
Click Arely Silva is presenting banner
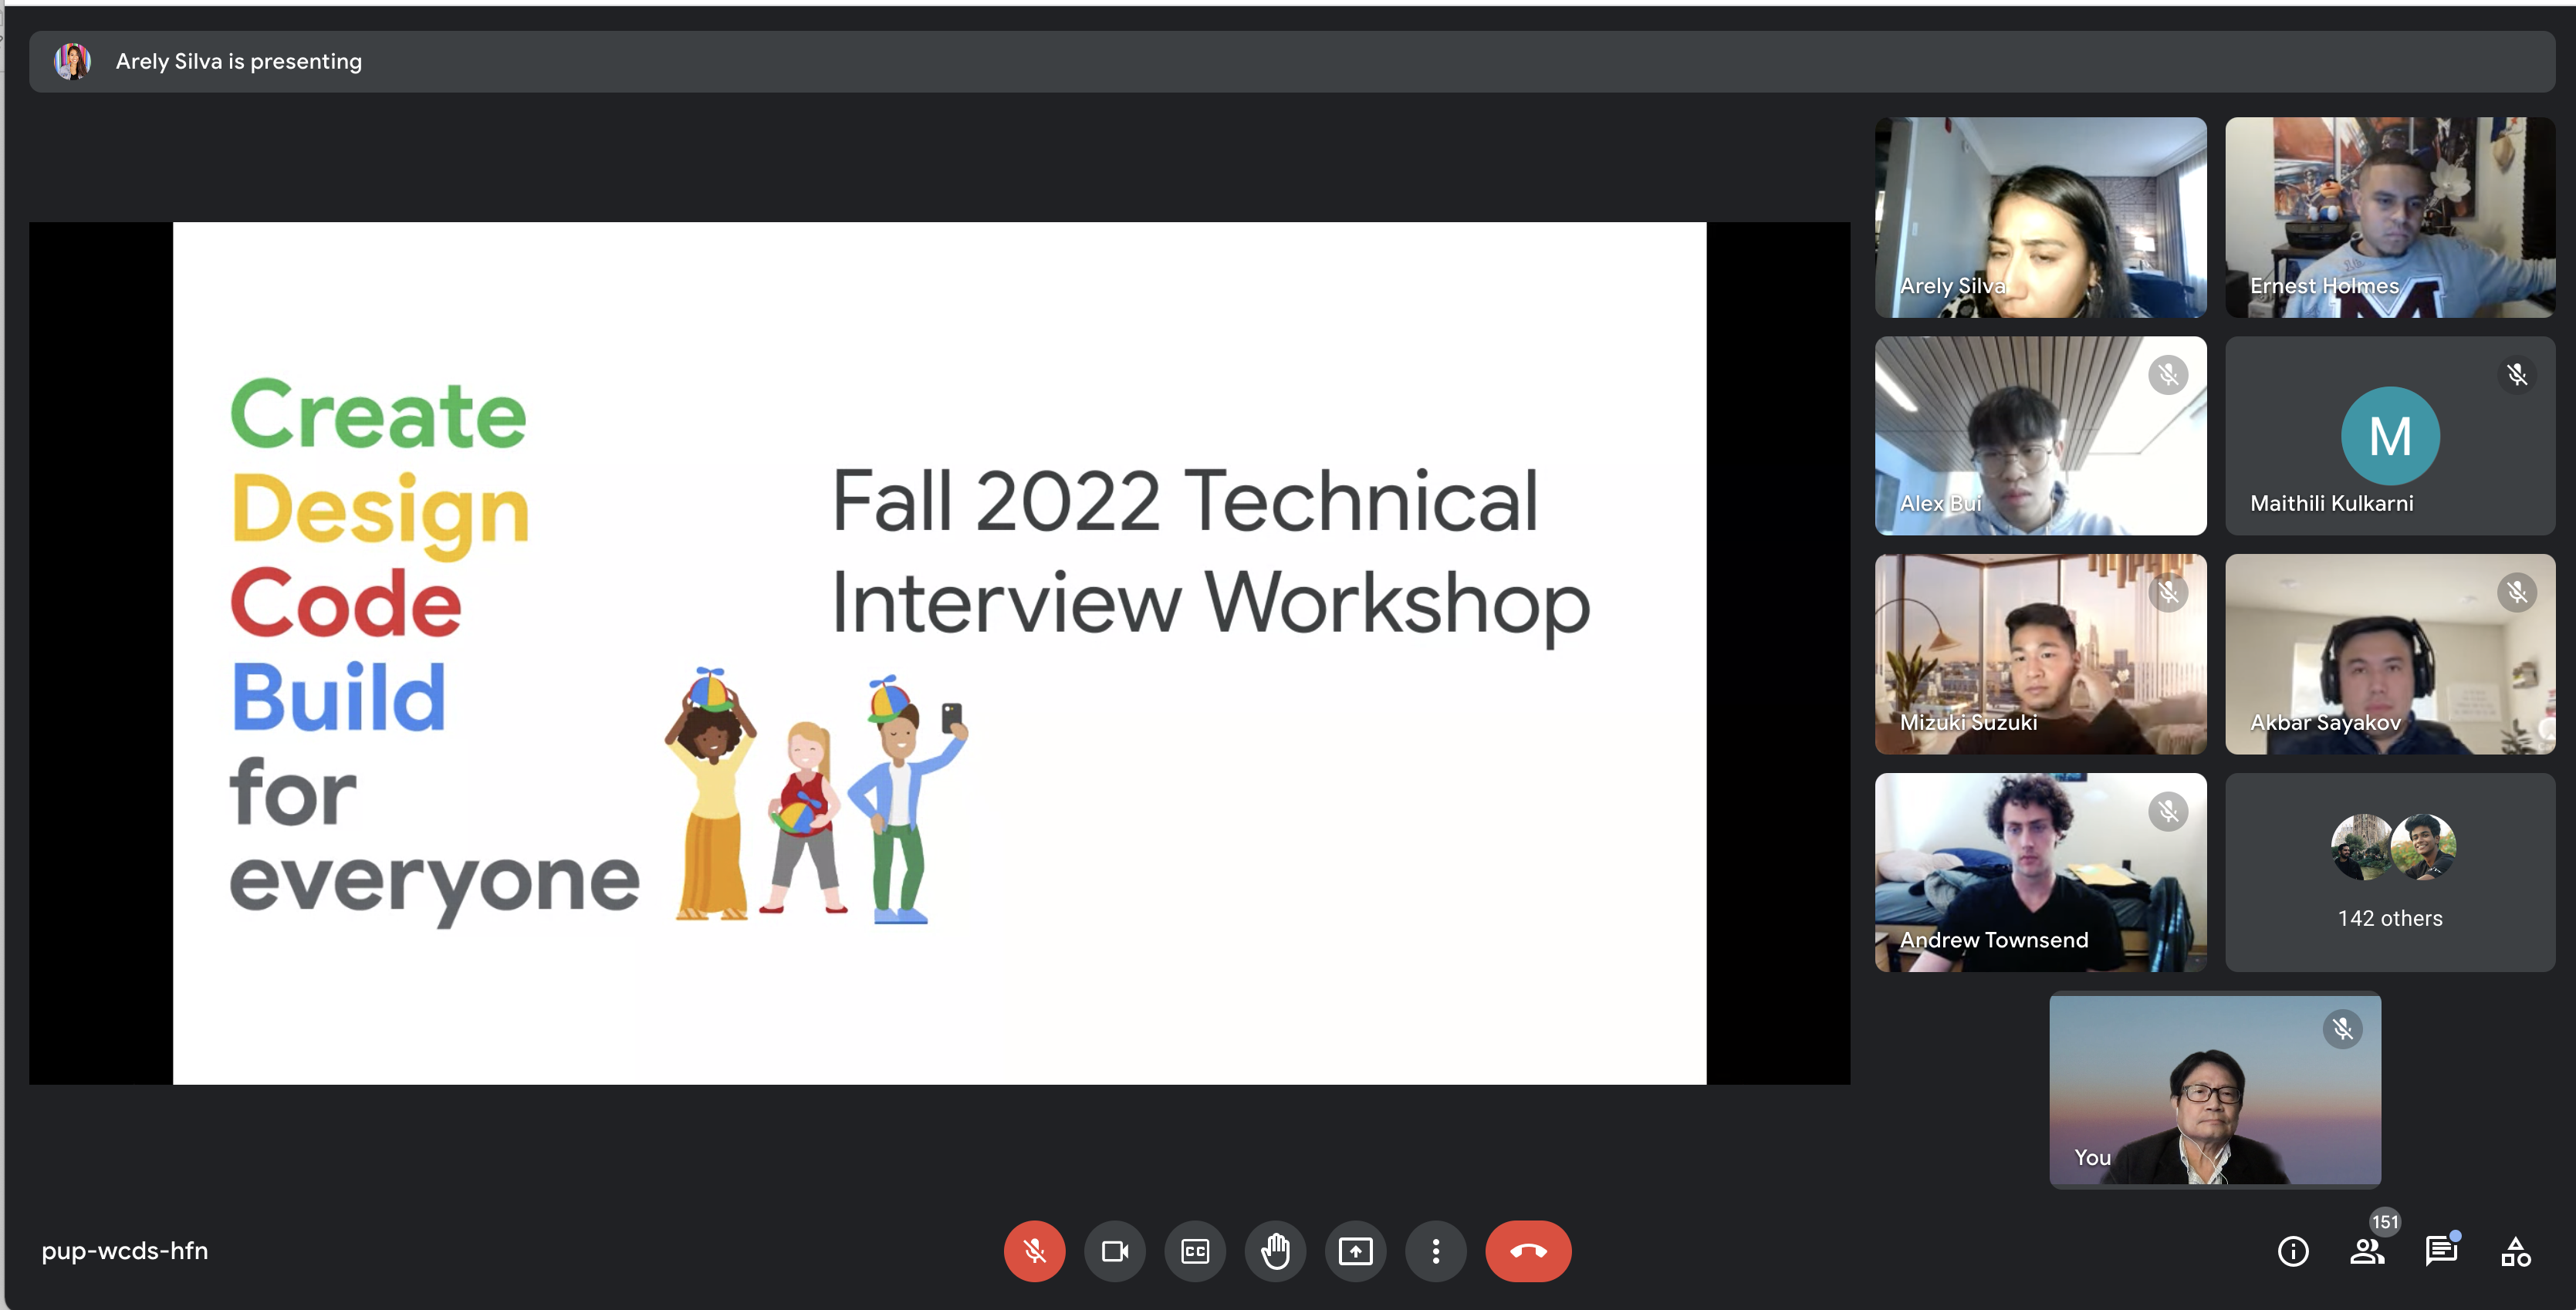click(x=238, y=61)
